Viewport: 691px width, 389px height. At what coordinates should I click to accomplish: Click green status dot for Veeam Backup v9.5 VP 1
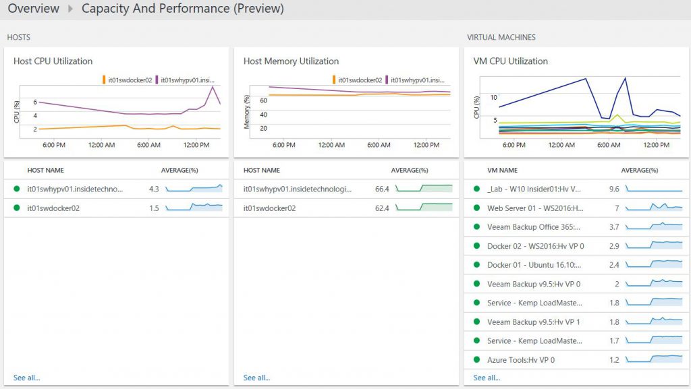tap(476, 322)
